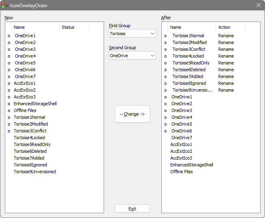Select Tortoise3Conflict in the After list
Viewport: 265px width, 218px height.
(x=189, y=49)
